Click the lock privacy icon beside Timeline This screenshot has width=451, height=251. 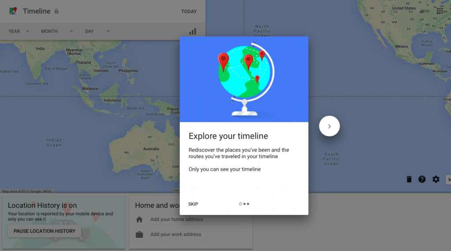[56, 11]
